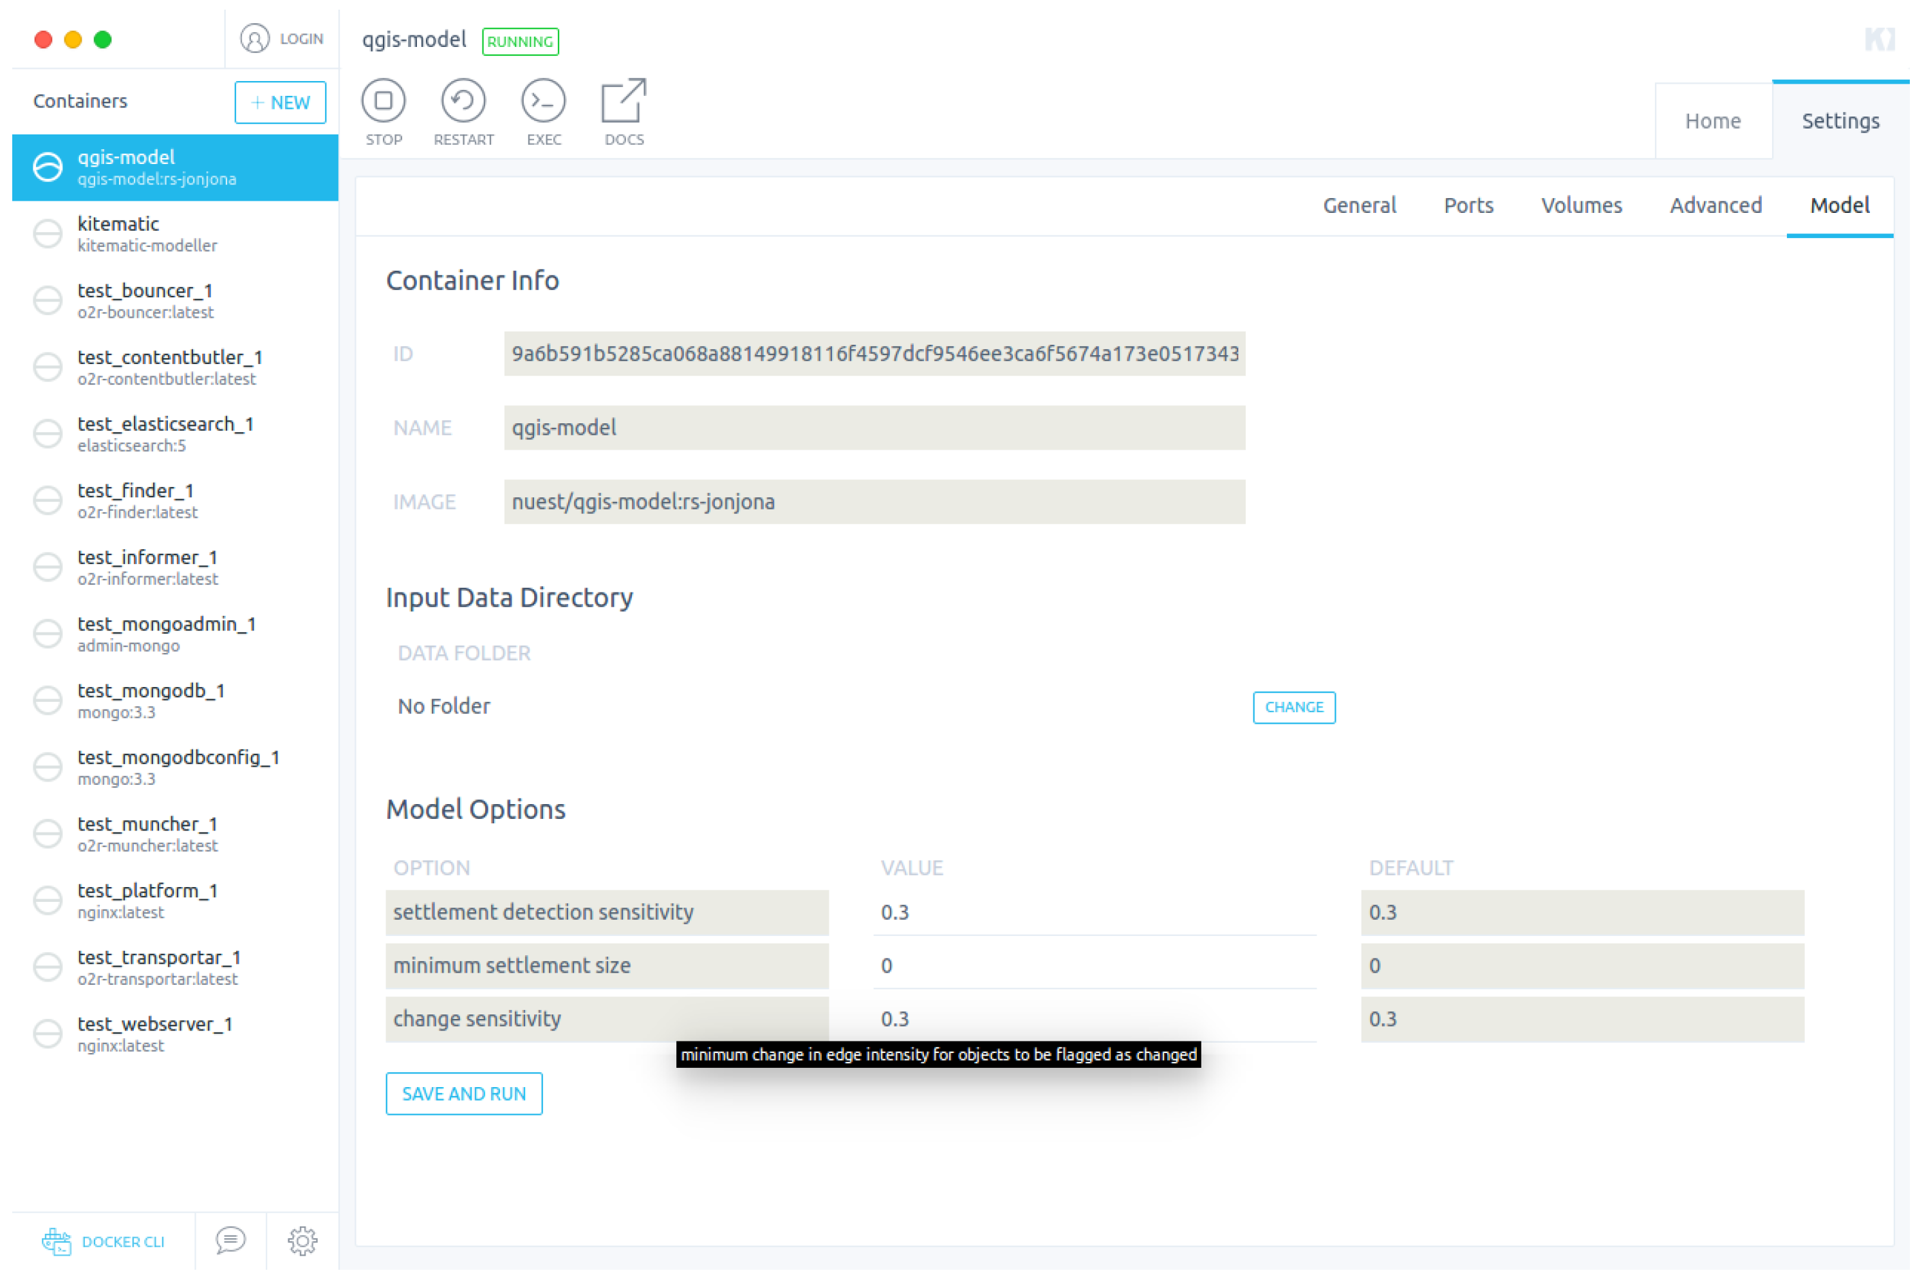Image resolution: width=1924 pixels, height=1282 pixels.
Task: Go to the Home tab
Action: (x=1712, y=121)
